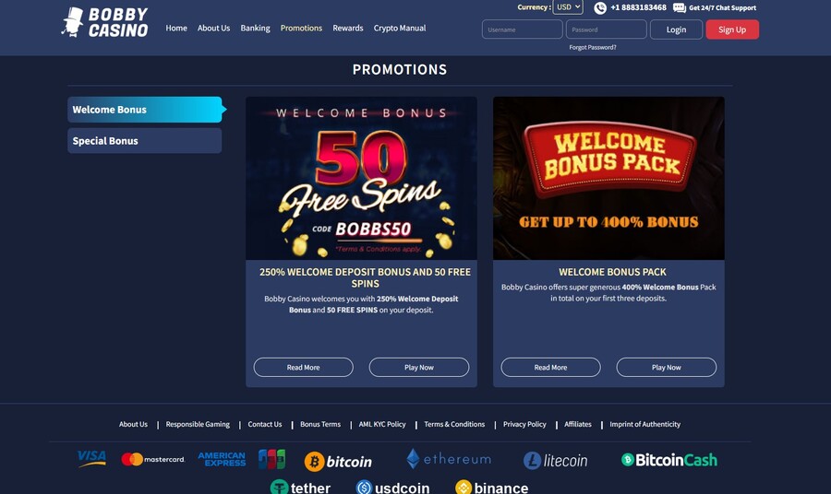This screenshot has width=831, height=494.
Task: Click the red Sign Up button
Action: pos(732,29)
